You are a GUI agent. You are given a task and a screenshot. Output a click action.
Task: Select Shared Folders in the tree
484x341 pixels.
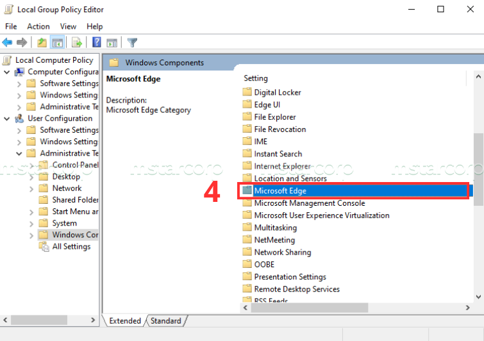(x=75, y=200)
